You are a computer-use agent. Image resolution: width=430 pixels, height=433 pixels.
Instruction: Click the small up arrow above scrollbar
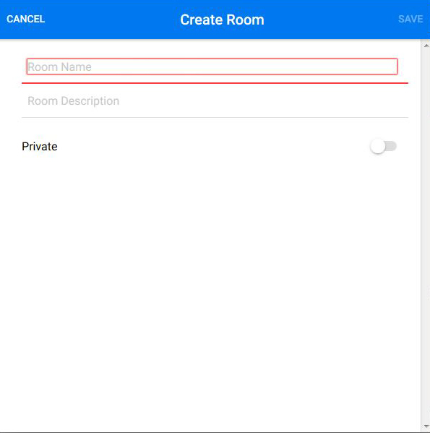[426, 46]
